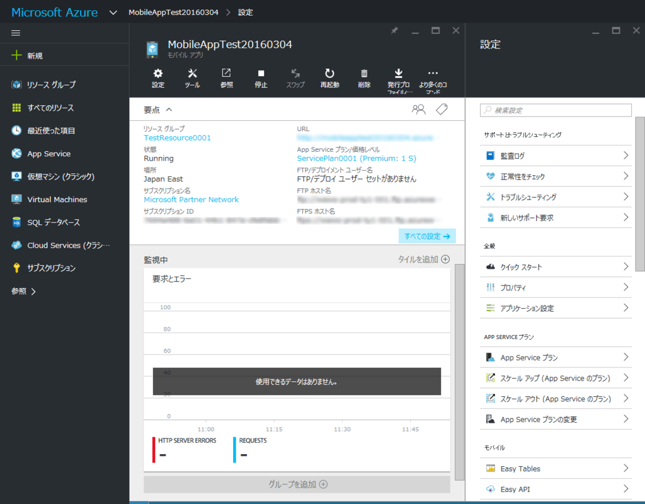The image size is (645, 504).
Task: Open プロパティ settings item
Action: tap(556, 287)
